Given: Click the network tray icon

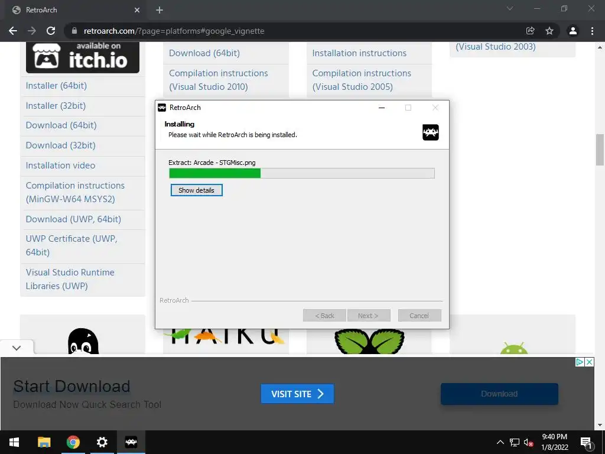Looking at the screenshot, I should pyautogui.click(x=515, y=442).
